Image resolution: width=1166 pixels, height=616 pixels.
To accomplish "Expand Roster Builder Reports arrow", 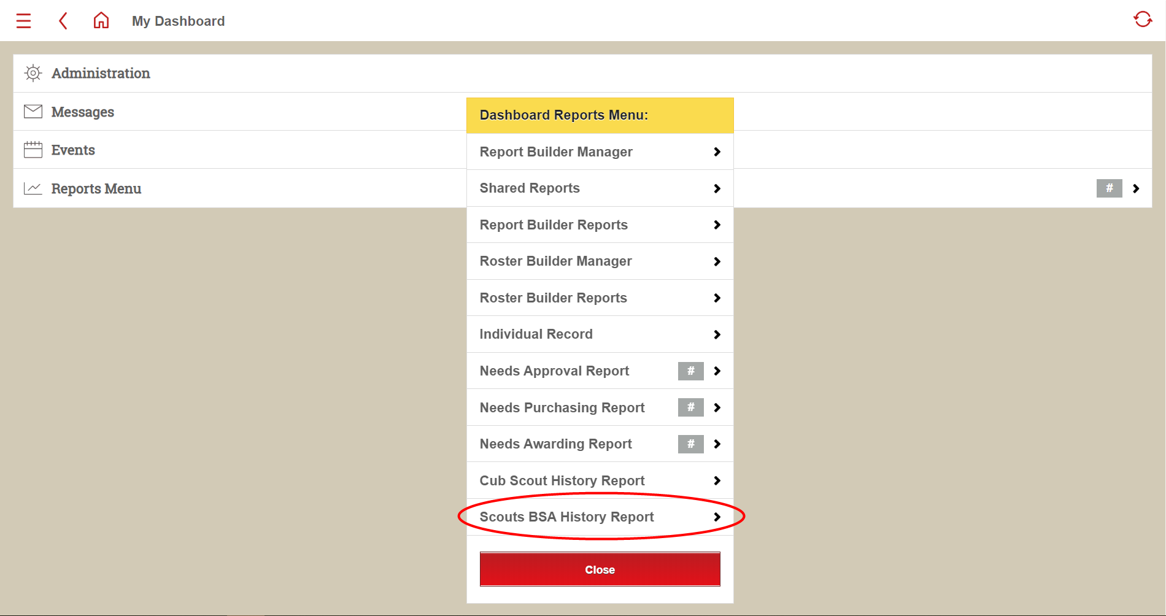I will 717,298.
